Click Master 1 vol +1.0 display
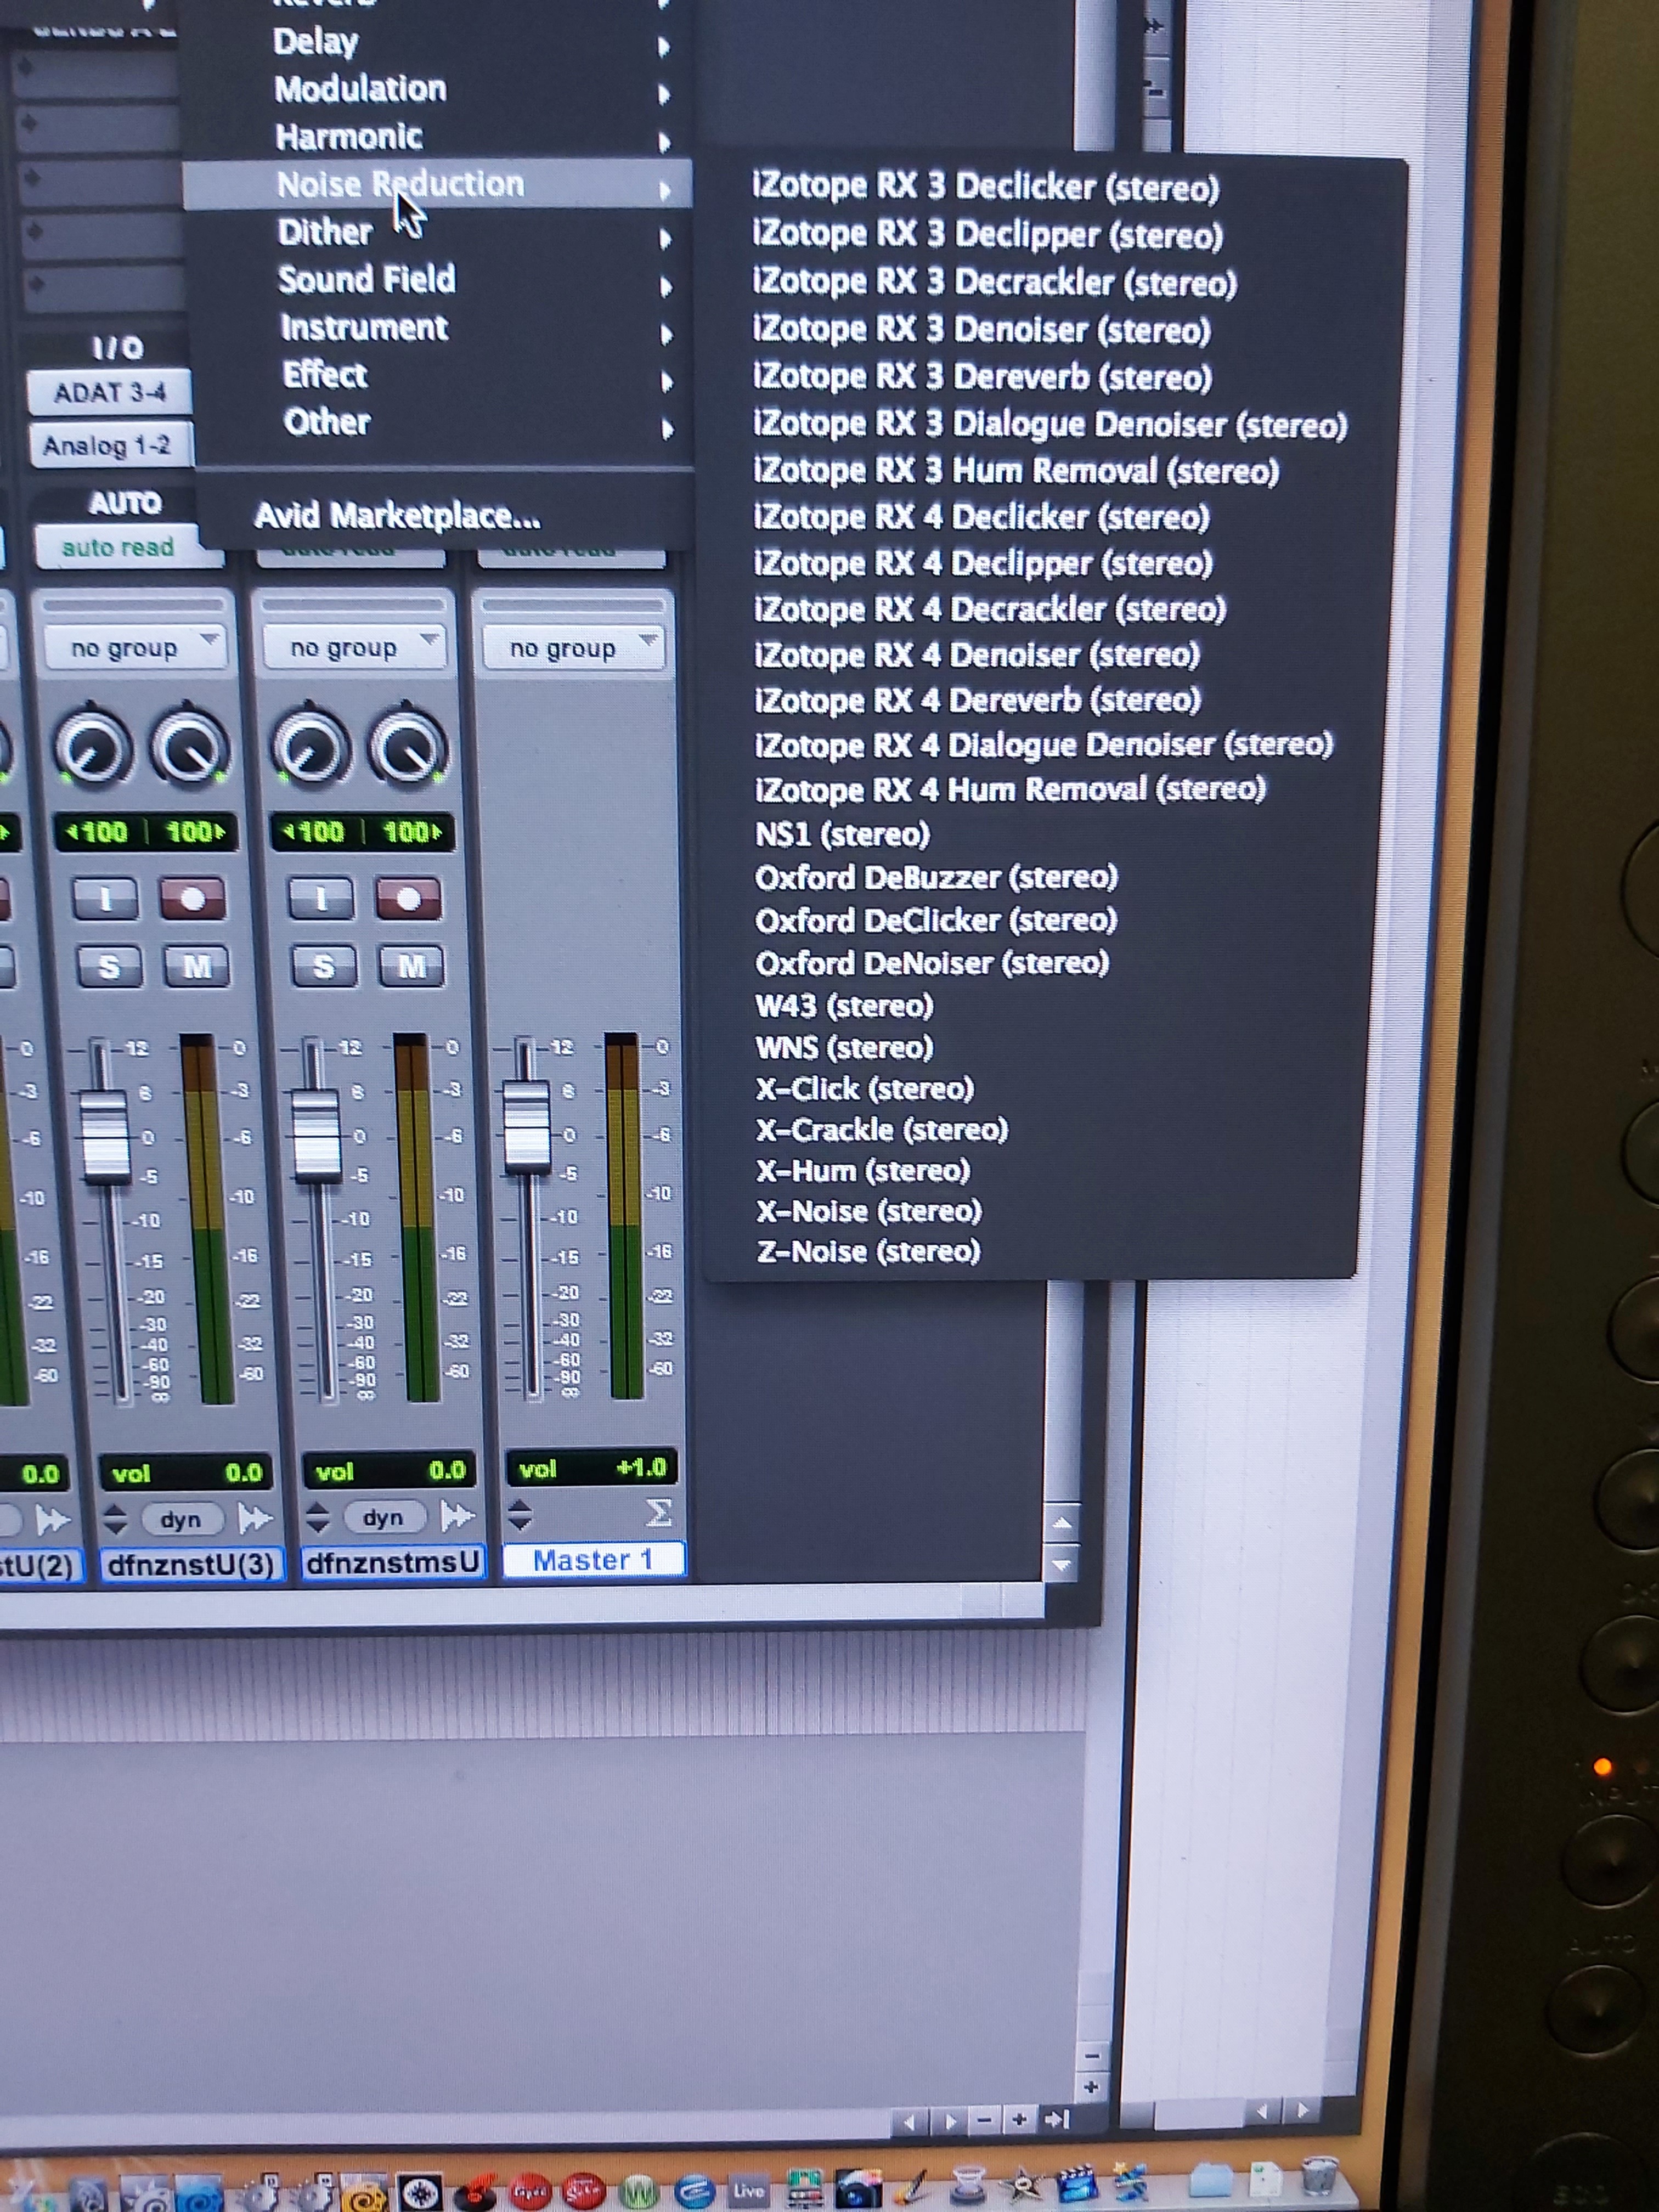Image resolution: width=1659 pixels, height=2212 pixels. (x=592, y=1468)
